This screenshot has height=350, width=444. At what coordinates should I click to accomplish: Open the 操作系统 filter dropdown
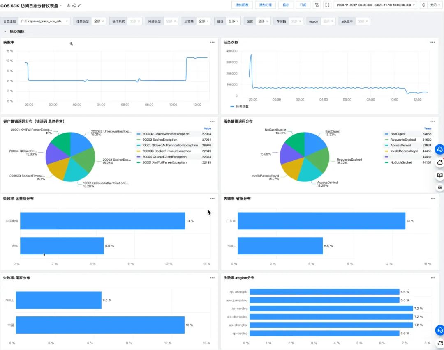[134, 21]
